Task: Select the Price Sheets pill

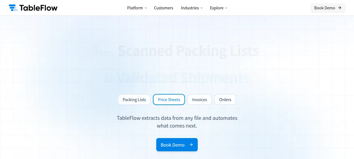Action: point(169,99)
